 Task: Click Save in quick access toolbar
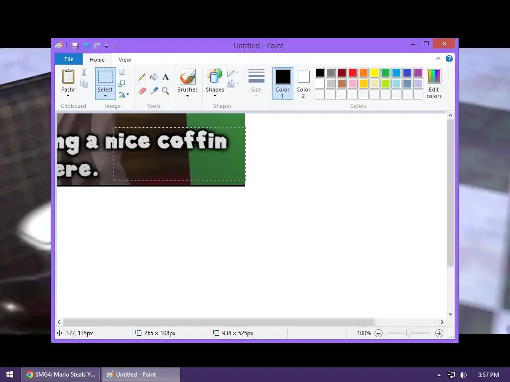(75, 46)
